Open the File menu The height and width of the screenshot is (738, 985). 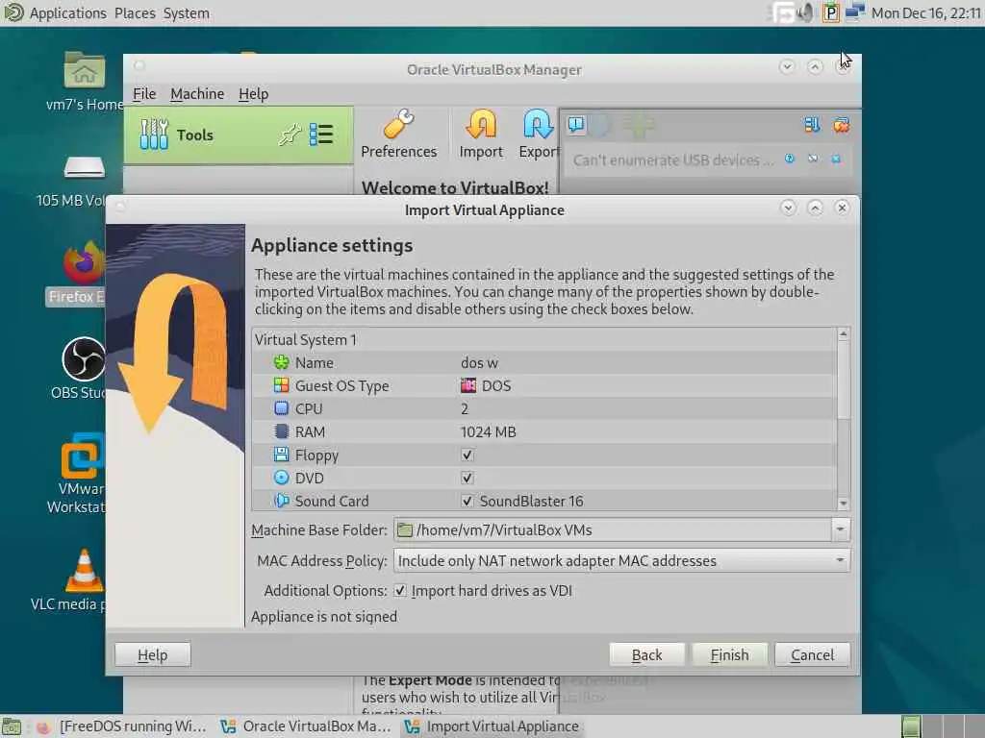[x=144, y=94]
